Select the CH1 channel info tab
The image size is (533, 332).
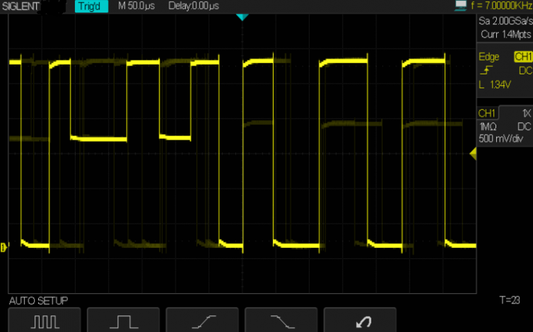point(487,113)
